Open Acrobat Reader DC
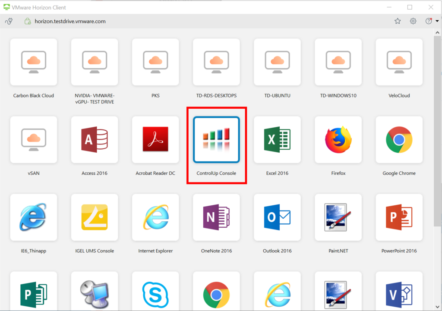The width and height of the screenshot is (442, 311). [155, 140]
